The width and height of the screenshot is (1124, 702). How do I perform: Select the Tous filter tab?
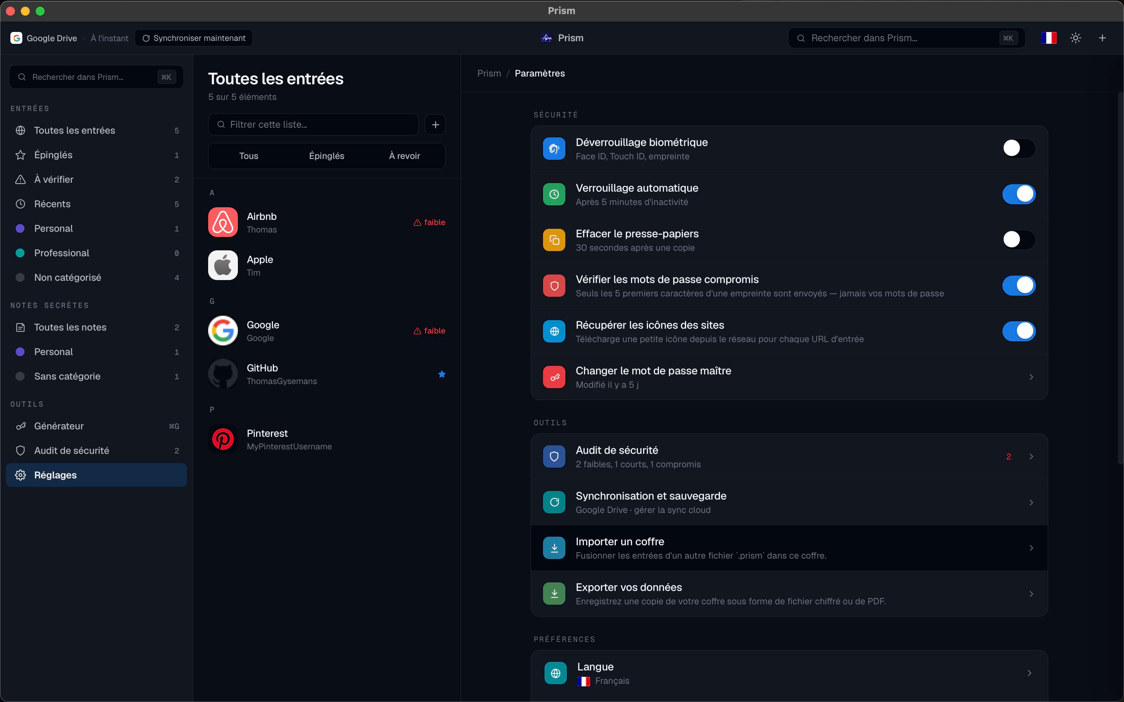[249, 156]
